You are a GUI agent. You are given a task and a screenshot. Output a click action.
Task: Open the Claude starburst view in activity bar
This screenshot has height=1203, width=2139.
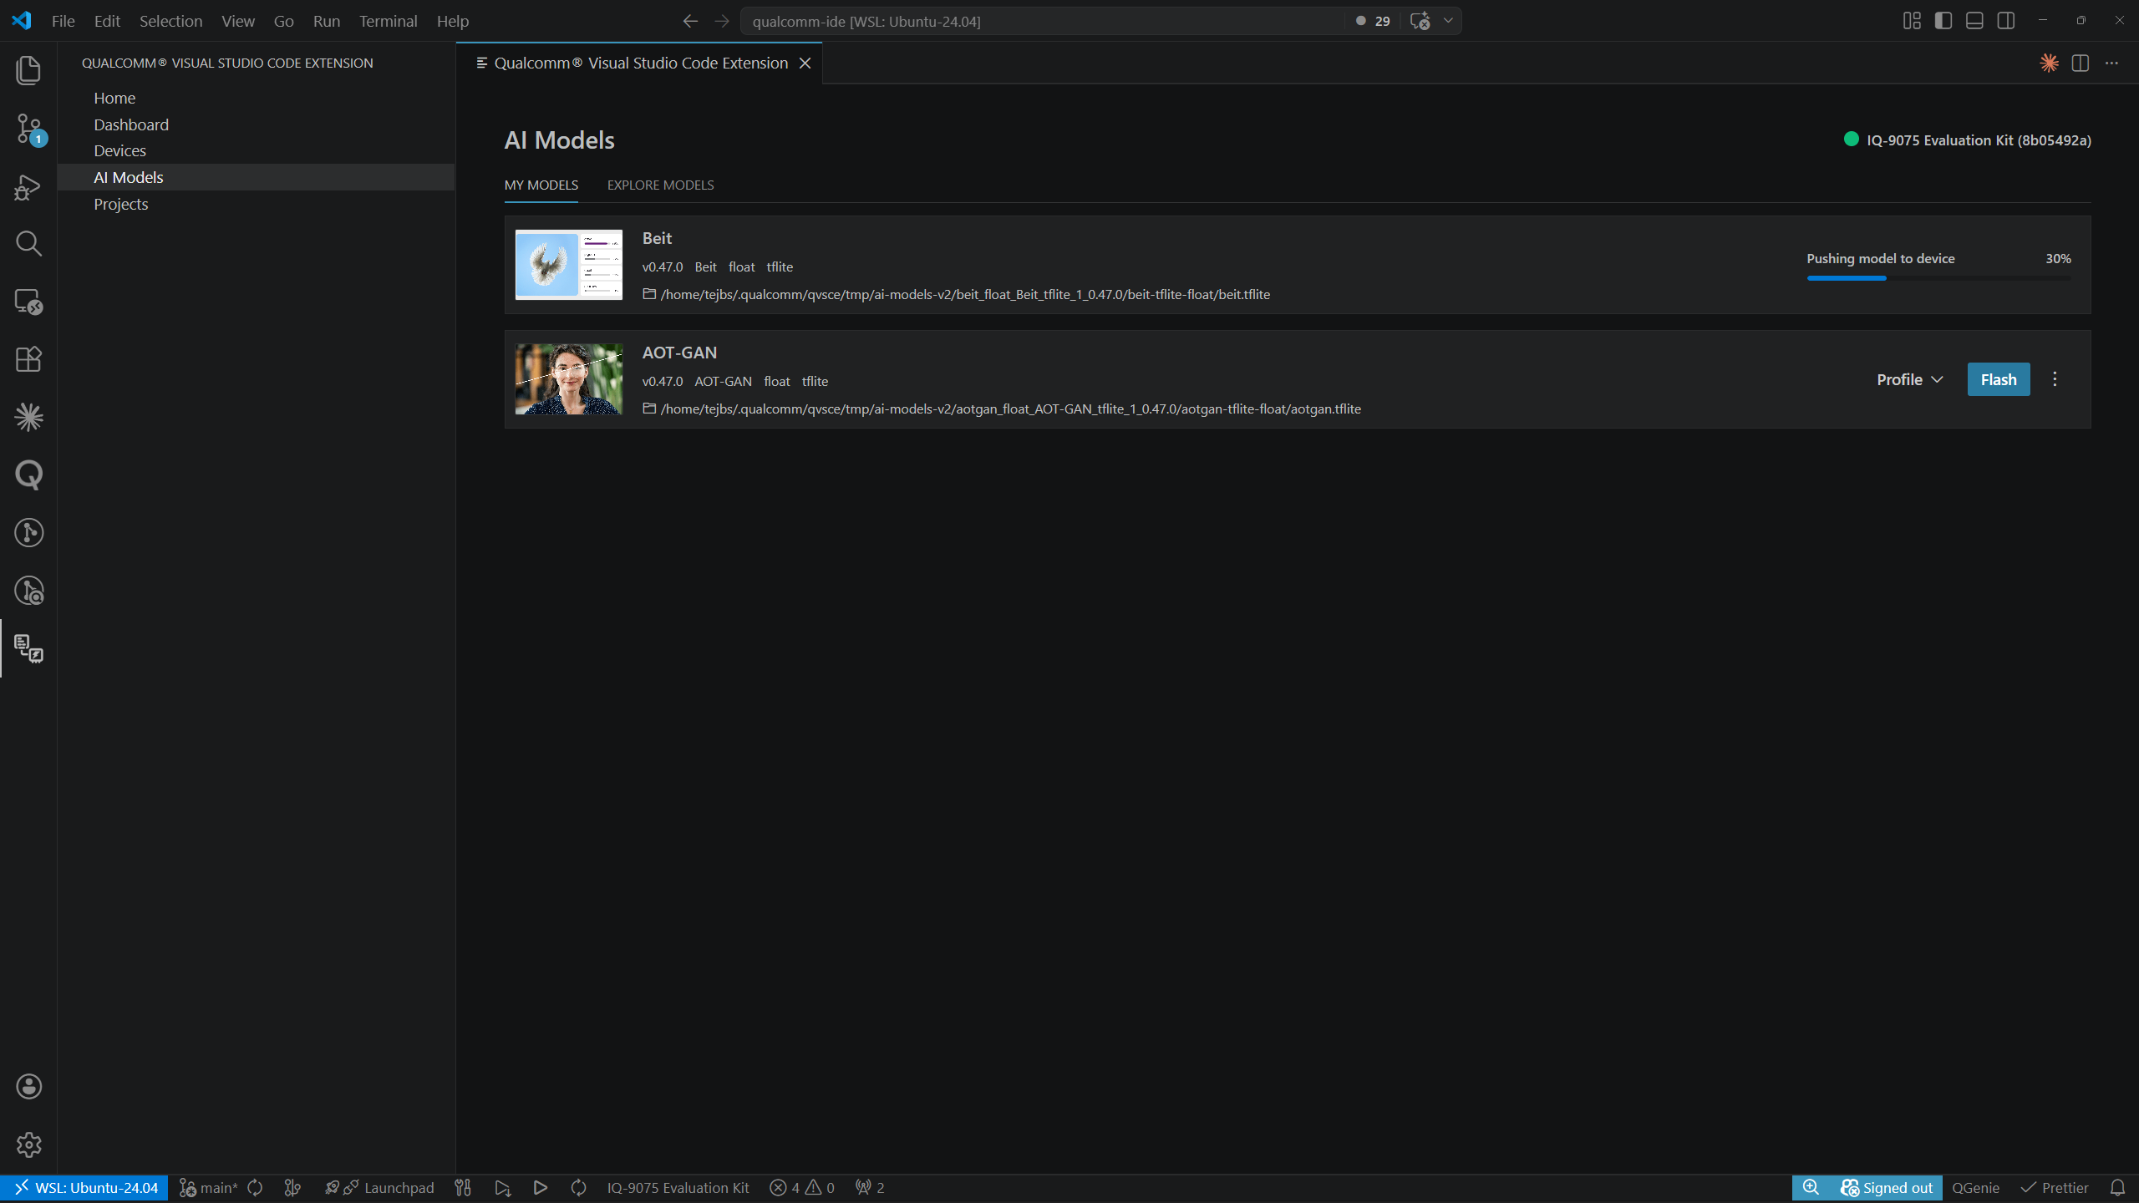(28, 417)
